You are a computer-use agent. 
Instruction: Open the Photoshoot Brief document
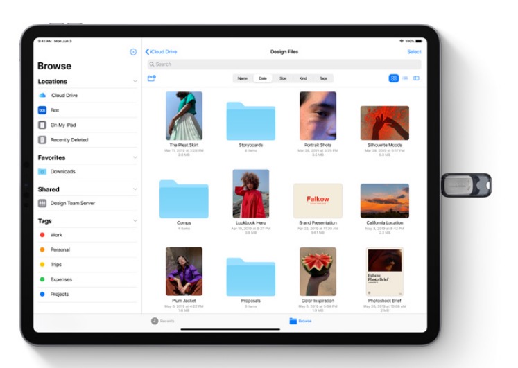pyautogui.click(x=385, y=271)
